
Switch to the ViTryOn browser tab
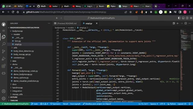click(19, 6)
